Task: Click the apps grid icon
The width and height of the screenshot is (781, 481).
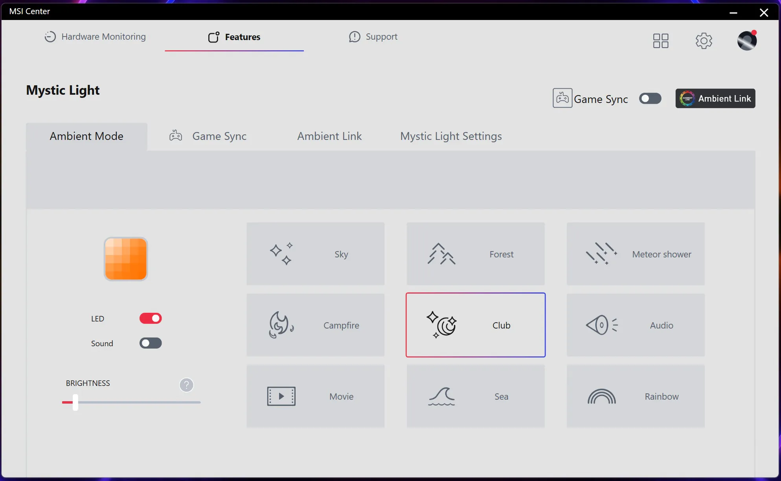Action: click(x=660, y=40)
